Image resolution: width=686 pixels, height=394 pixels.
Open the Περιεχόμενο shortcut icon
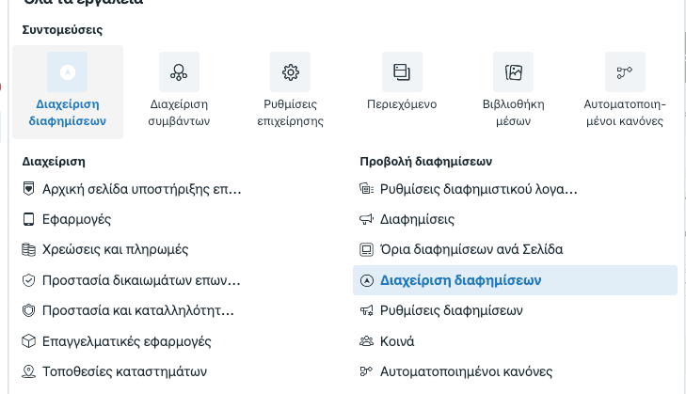[402, 71]
